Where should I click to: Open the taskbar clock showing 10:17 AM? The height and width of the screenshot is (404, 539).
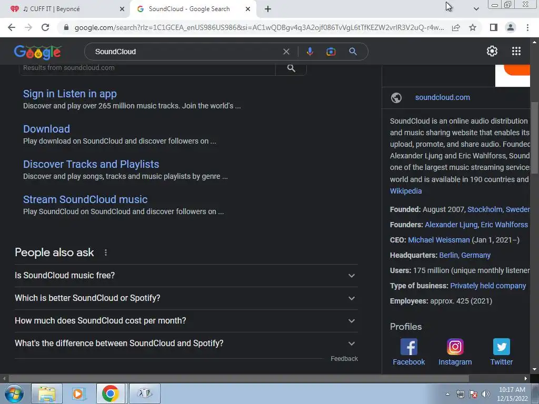pyautogui.click(x=512, y=394)
